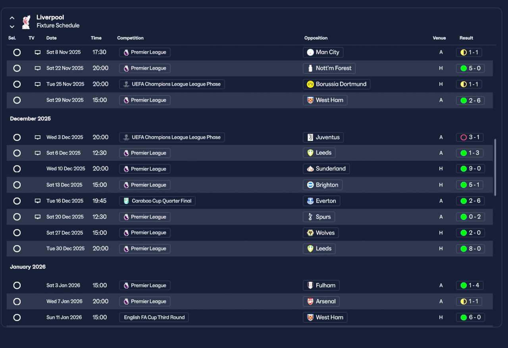Open the English FA Cup Third Round competition
The image size is (508, 348).
pyautogui.click(x=154, y=317)
